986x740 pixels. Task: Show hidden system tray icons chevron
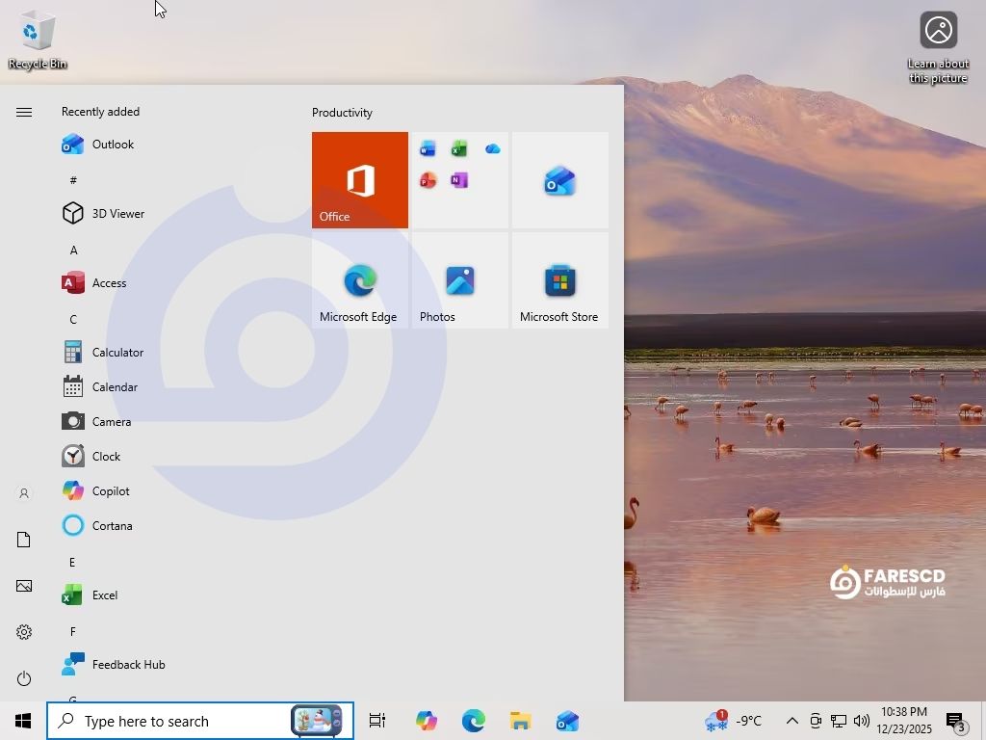(x=791, y=721)
